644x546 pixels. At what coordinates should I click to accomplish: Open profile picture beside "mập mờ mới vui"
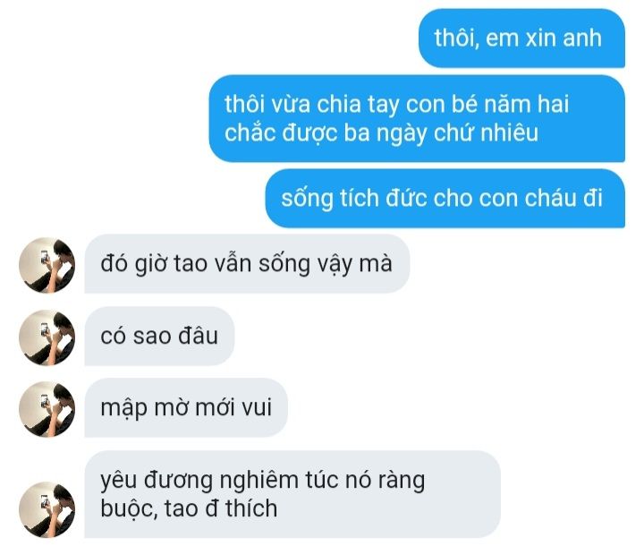[47, 409]
